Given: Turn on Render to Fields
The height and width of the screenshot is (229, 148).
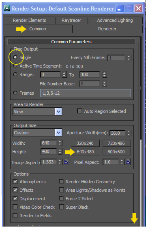Looking at the screenshot, I should [15, 215].
